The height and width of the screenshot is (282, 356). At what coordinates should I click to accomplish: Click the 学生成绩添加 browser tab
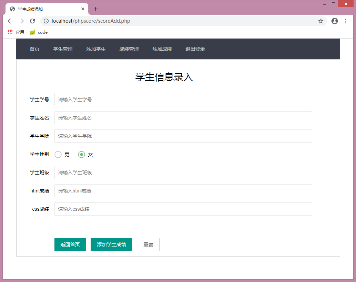[41, 9]
